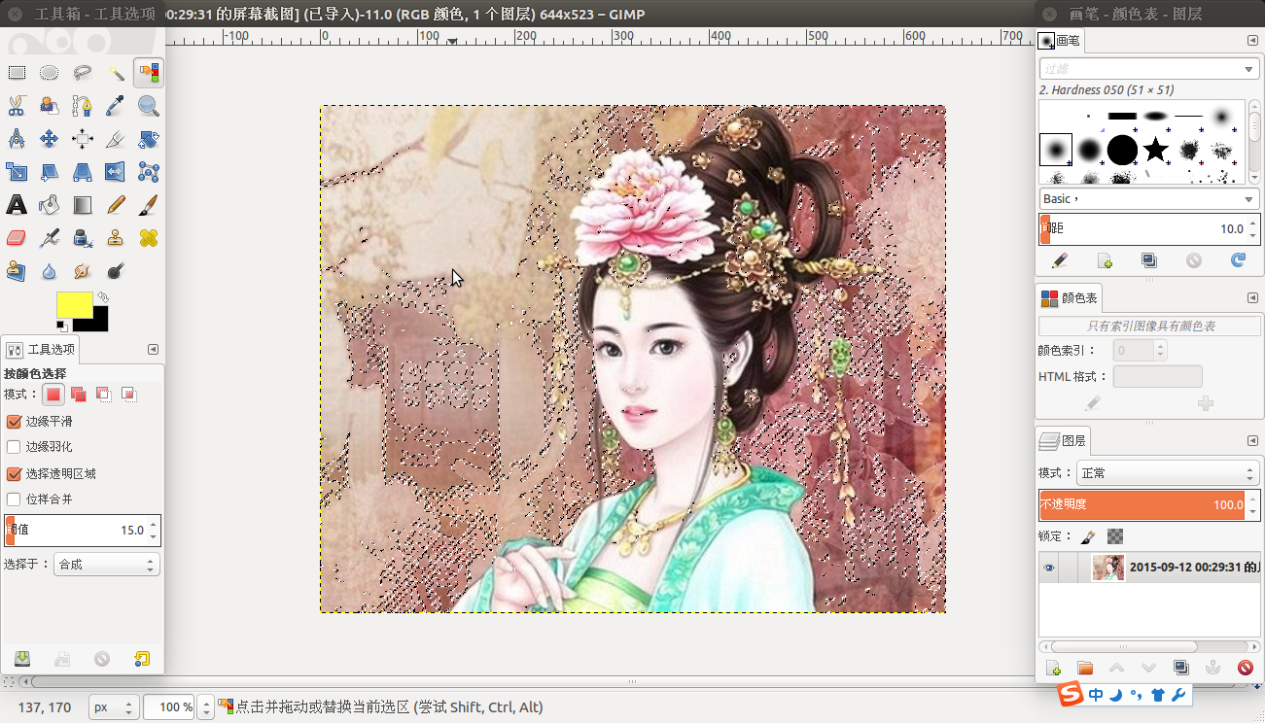1265x723 pixels.
Task: Select the Heal tool
Action: (x=149, y=238)
